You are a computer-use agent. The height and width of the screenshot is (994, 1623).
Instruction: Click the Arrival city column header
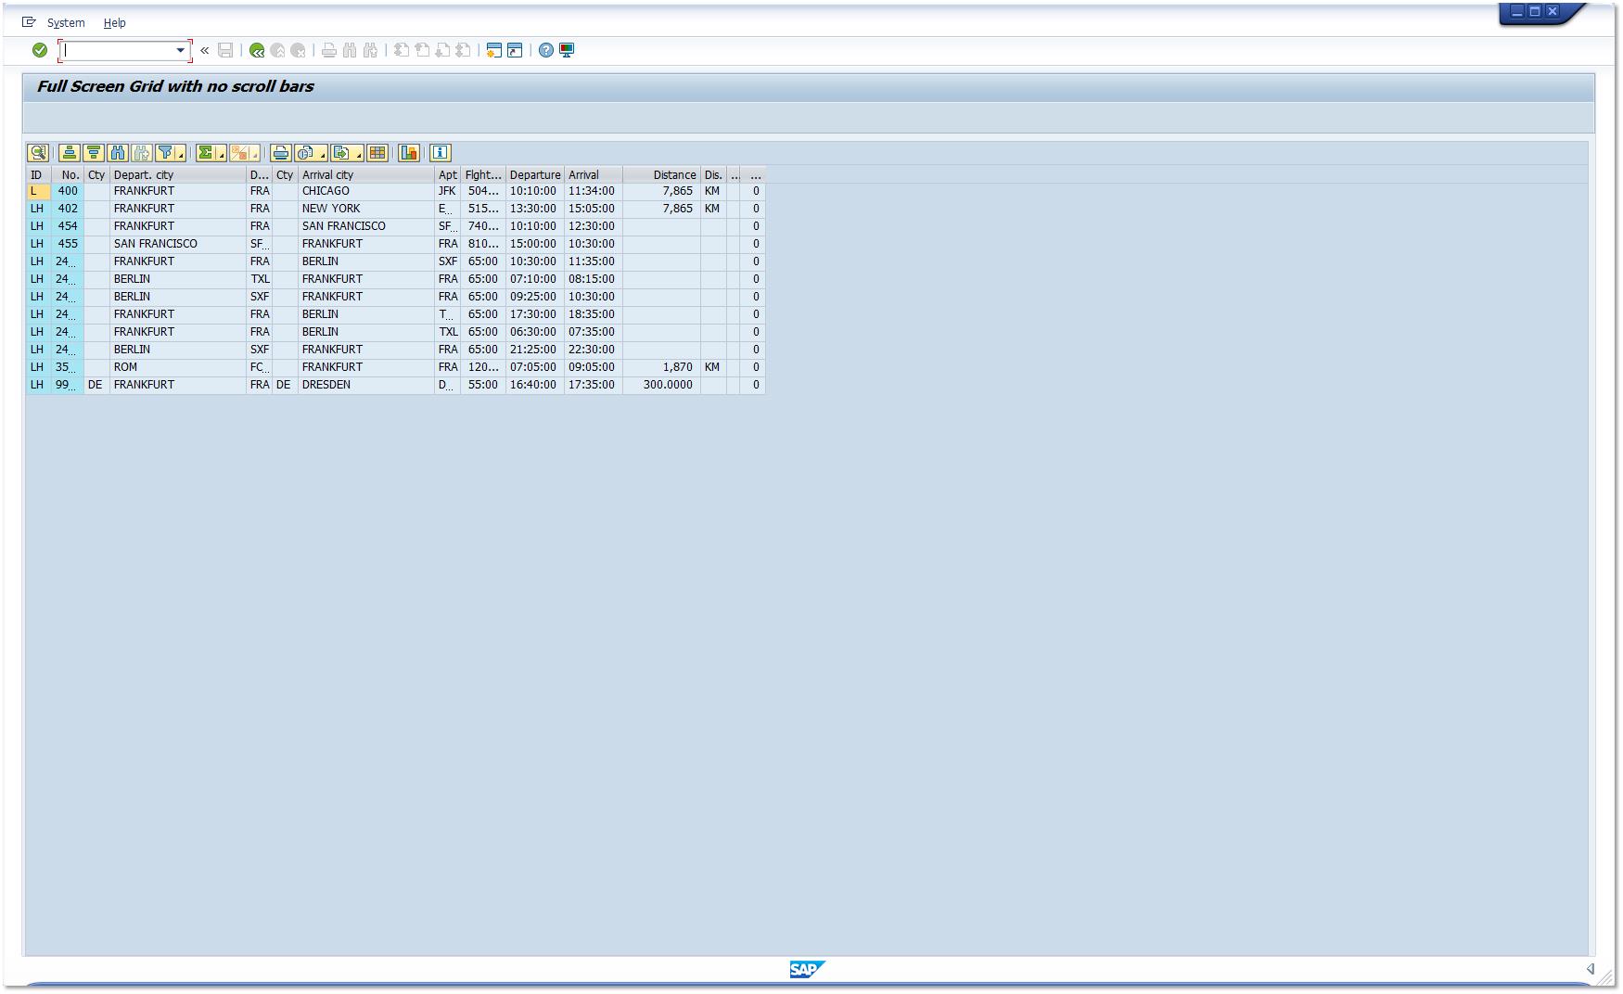click(x=366, y=174)
